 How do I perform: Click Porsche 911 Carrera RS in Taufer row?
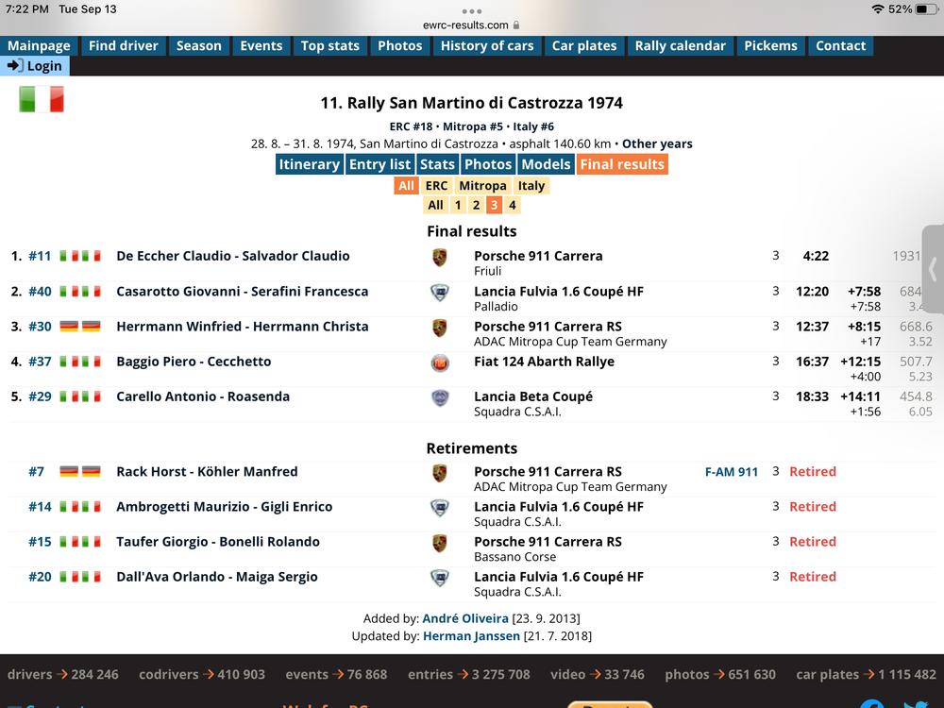(x=548, y=542)
